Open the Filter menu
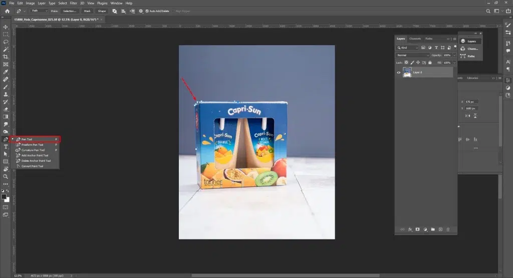Viewport: 513px width, 278px height. point(73,4)
